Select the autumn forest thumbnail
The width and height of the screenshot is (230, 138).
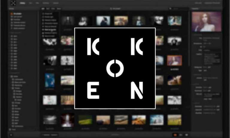(67, 100)
